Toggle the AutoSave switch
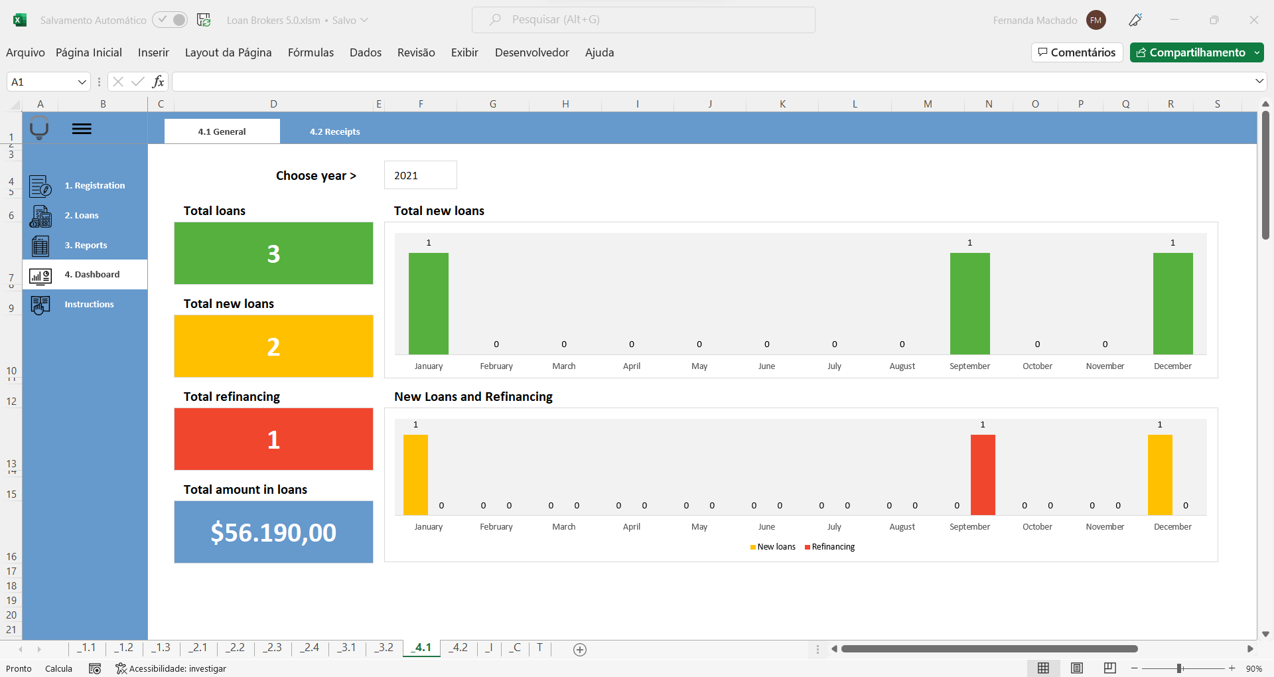Viewport: 1274px width, 677px height. (170, 20)
